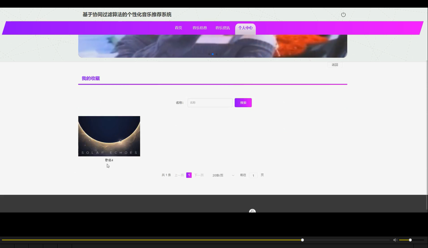Screen dimensions: 428x248
Task: Click the dropdown chevron next to 20条/页
Action: click(233, 175)
